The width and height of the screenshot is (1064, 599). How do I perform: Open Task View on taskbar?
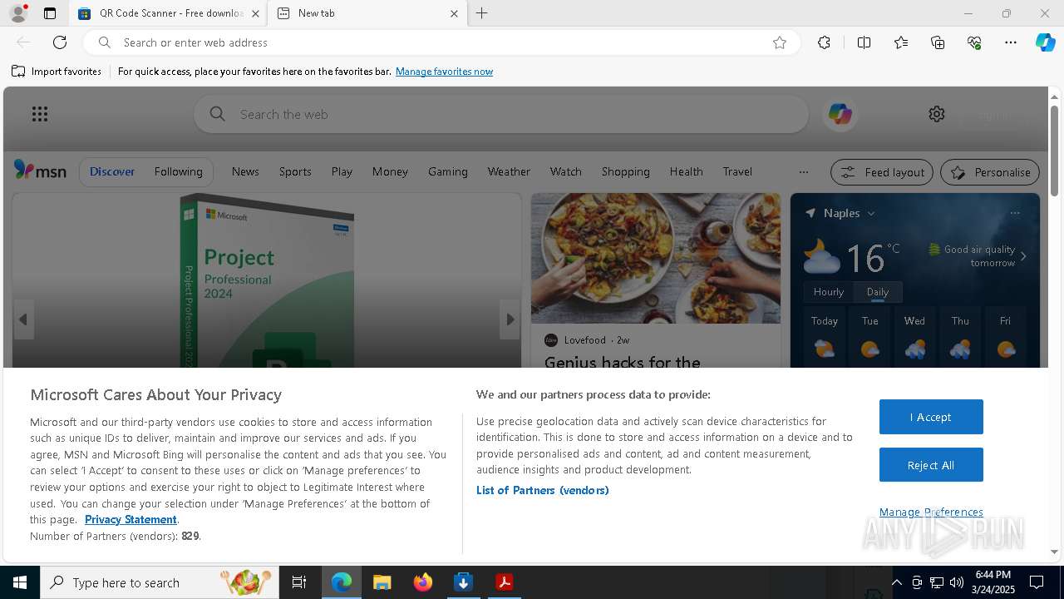(299, 582)
